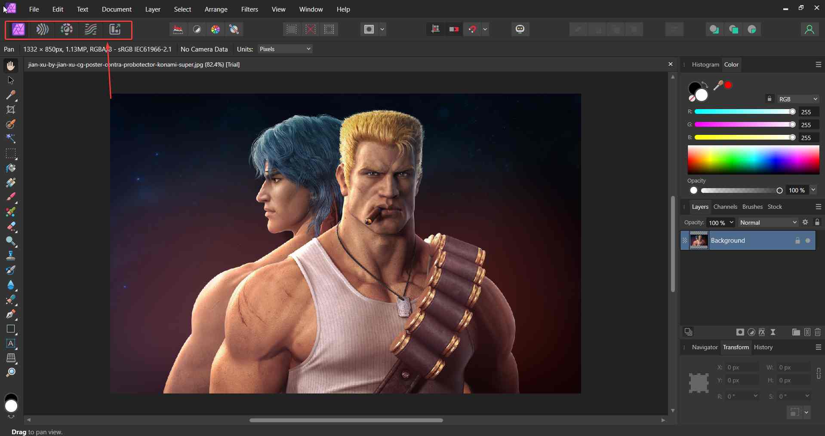Click the Insert On Top icon
This screenshot has height=436, width=825.
[733, 29]
